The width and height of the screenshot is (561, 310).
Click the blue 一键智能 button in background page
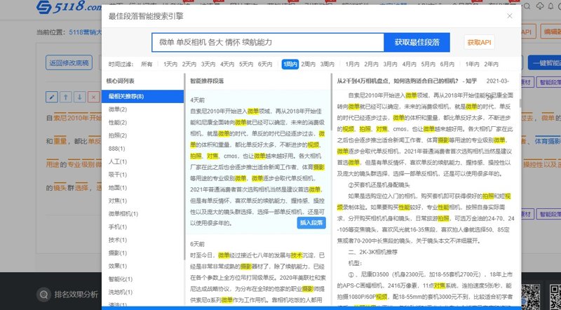click(x=545, y=63)
